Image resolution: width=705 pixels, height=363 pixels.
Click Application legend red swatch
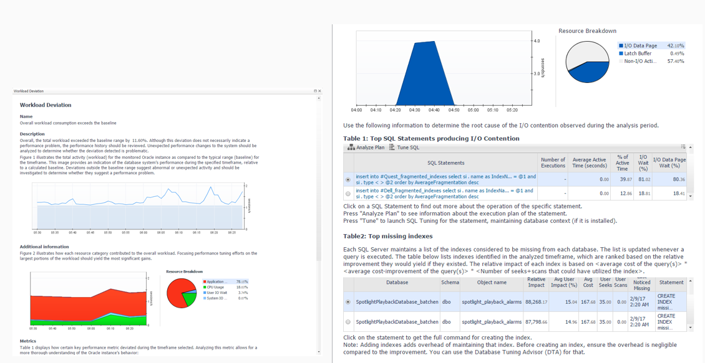[205, 282]
